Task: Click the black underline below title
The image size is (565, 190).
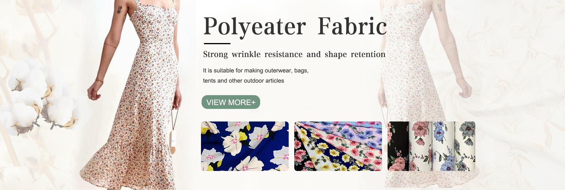Action: pyautogui.click(x=217, y=44)
